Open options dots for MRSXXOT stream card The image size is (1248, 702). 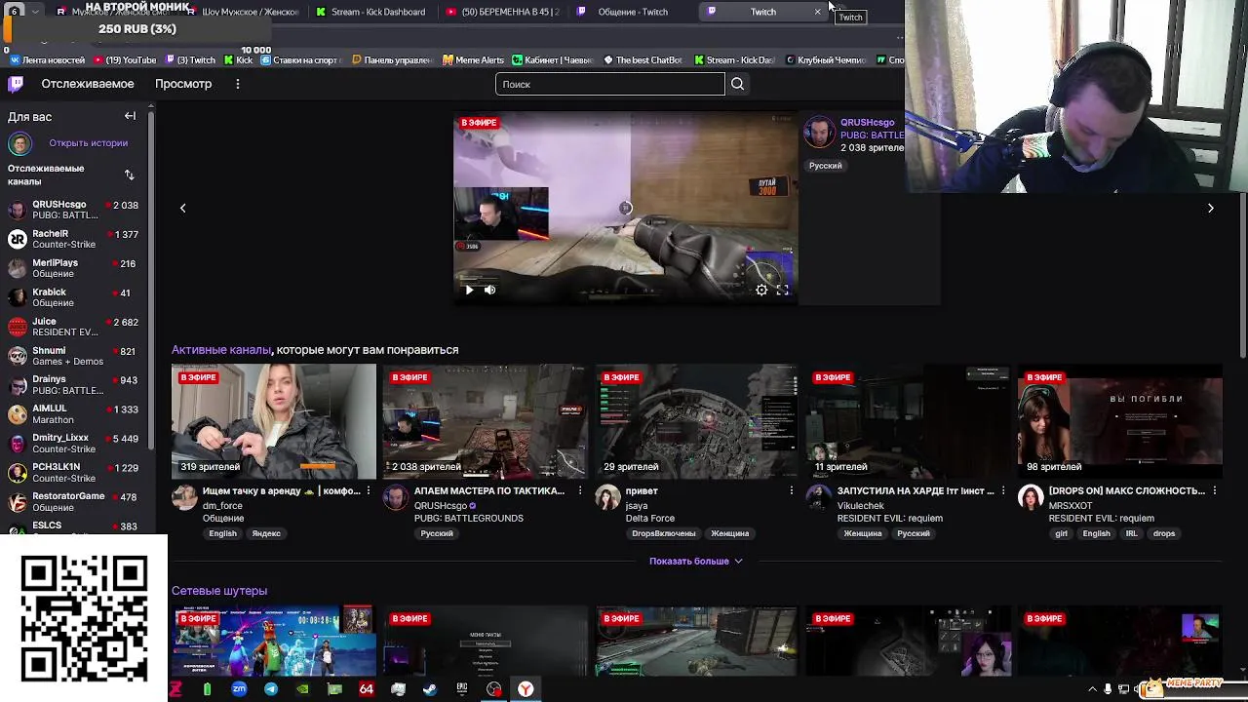[x=1214, y=491]
